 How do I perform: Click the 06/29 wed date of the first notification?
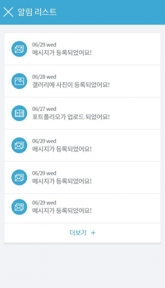(x=44, y=45)
